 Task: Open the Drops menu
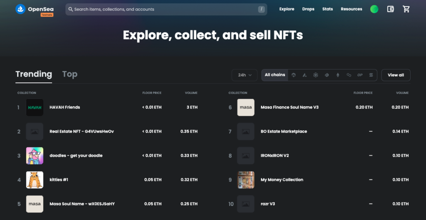point(308,9)
